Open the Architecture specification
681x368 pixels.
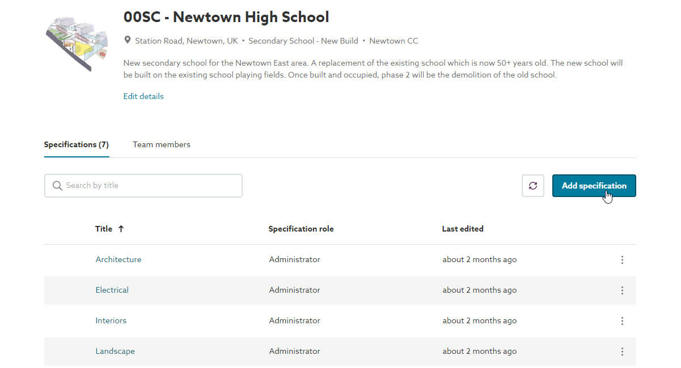[x=119, y=260]
